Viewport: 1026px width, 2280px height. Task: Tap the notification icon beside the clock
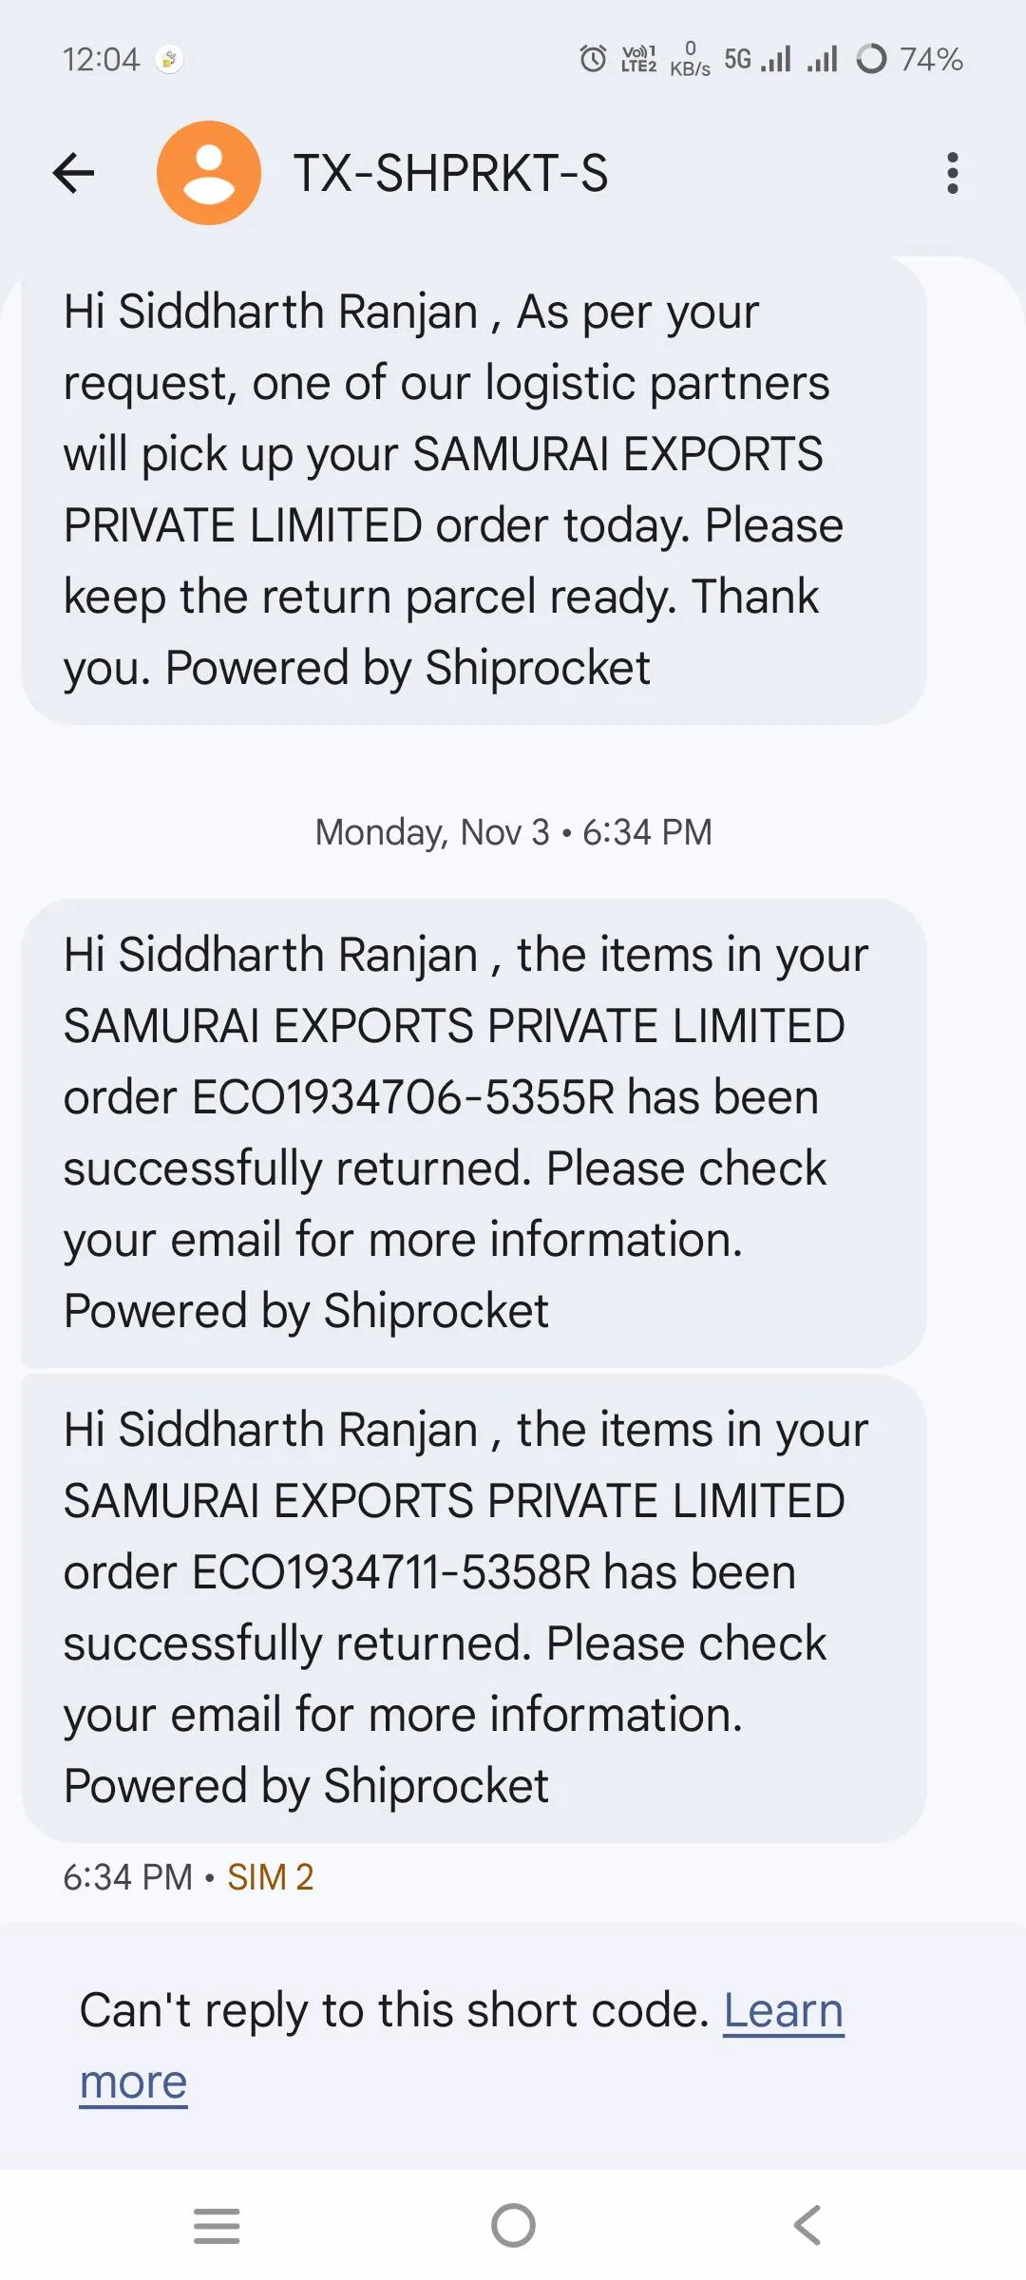[x=169, y=59]
